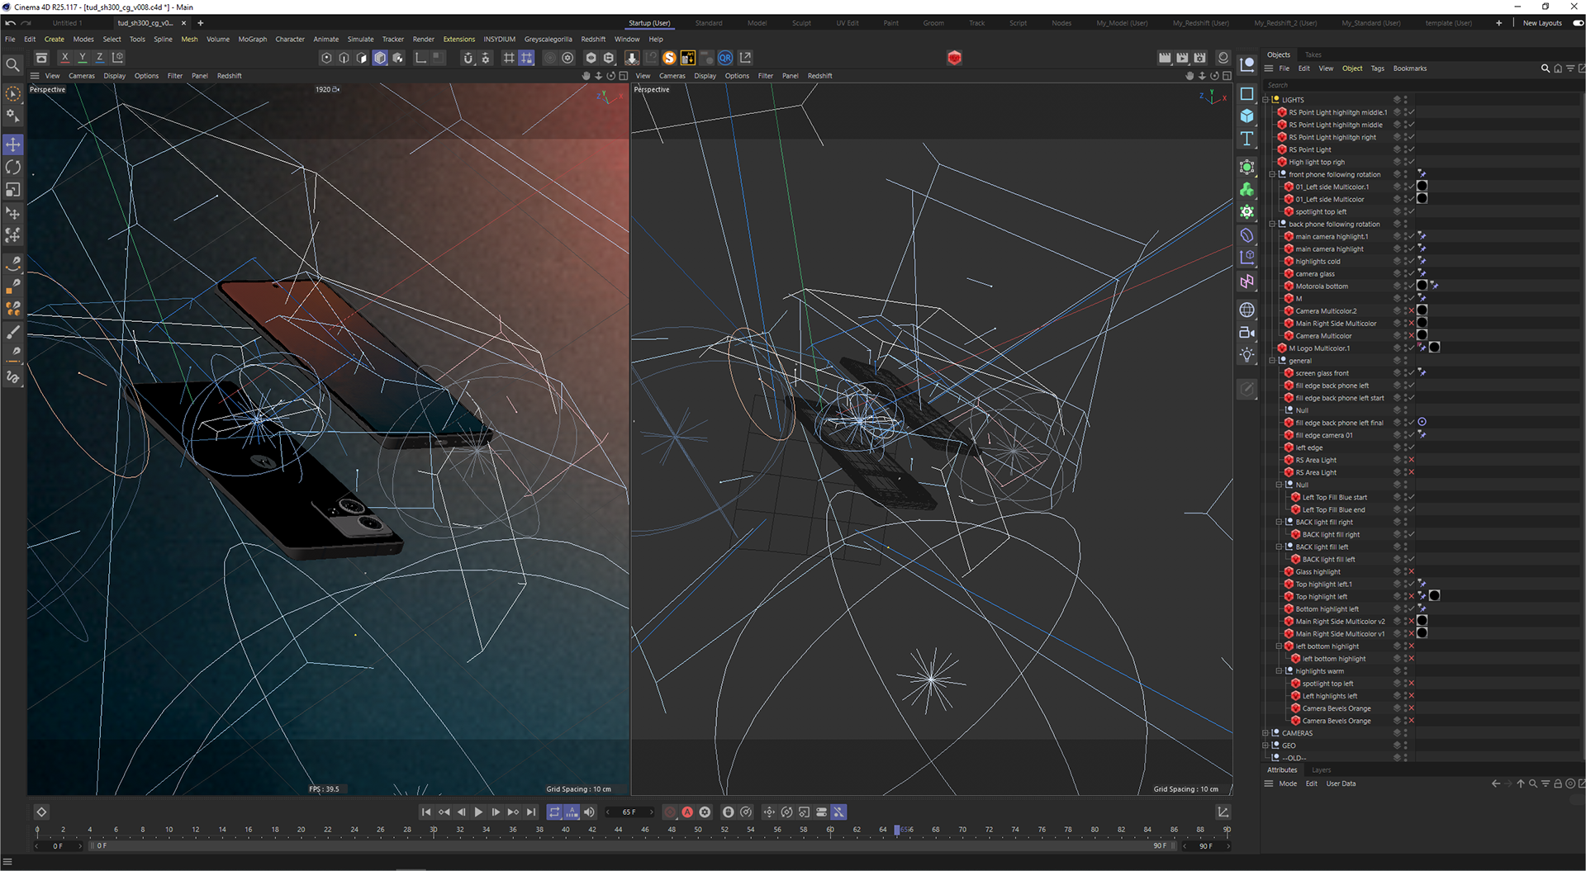Screen dimensions: 1586x871
Task: Select the Scale tool in left toolbar
Action: point(13,190)
